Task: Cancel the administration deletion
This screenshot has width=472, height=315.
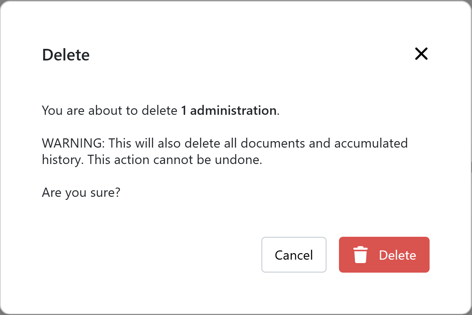Action: [294, 255]
